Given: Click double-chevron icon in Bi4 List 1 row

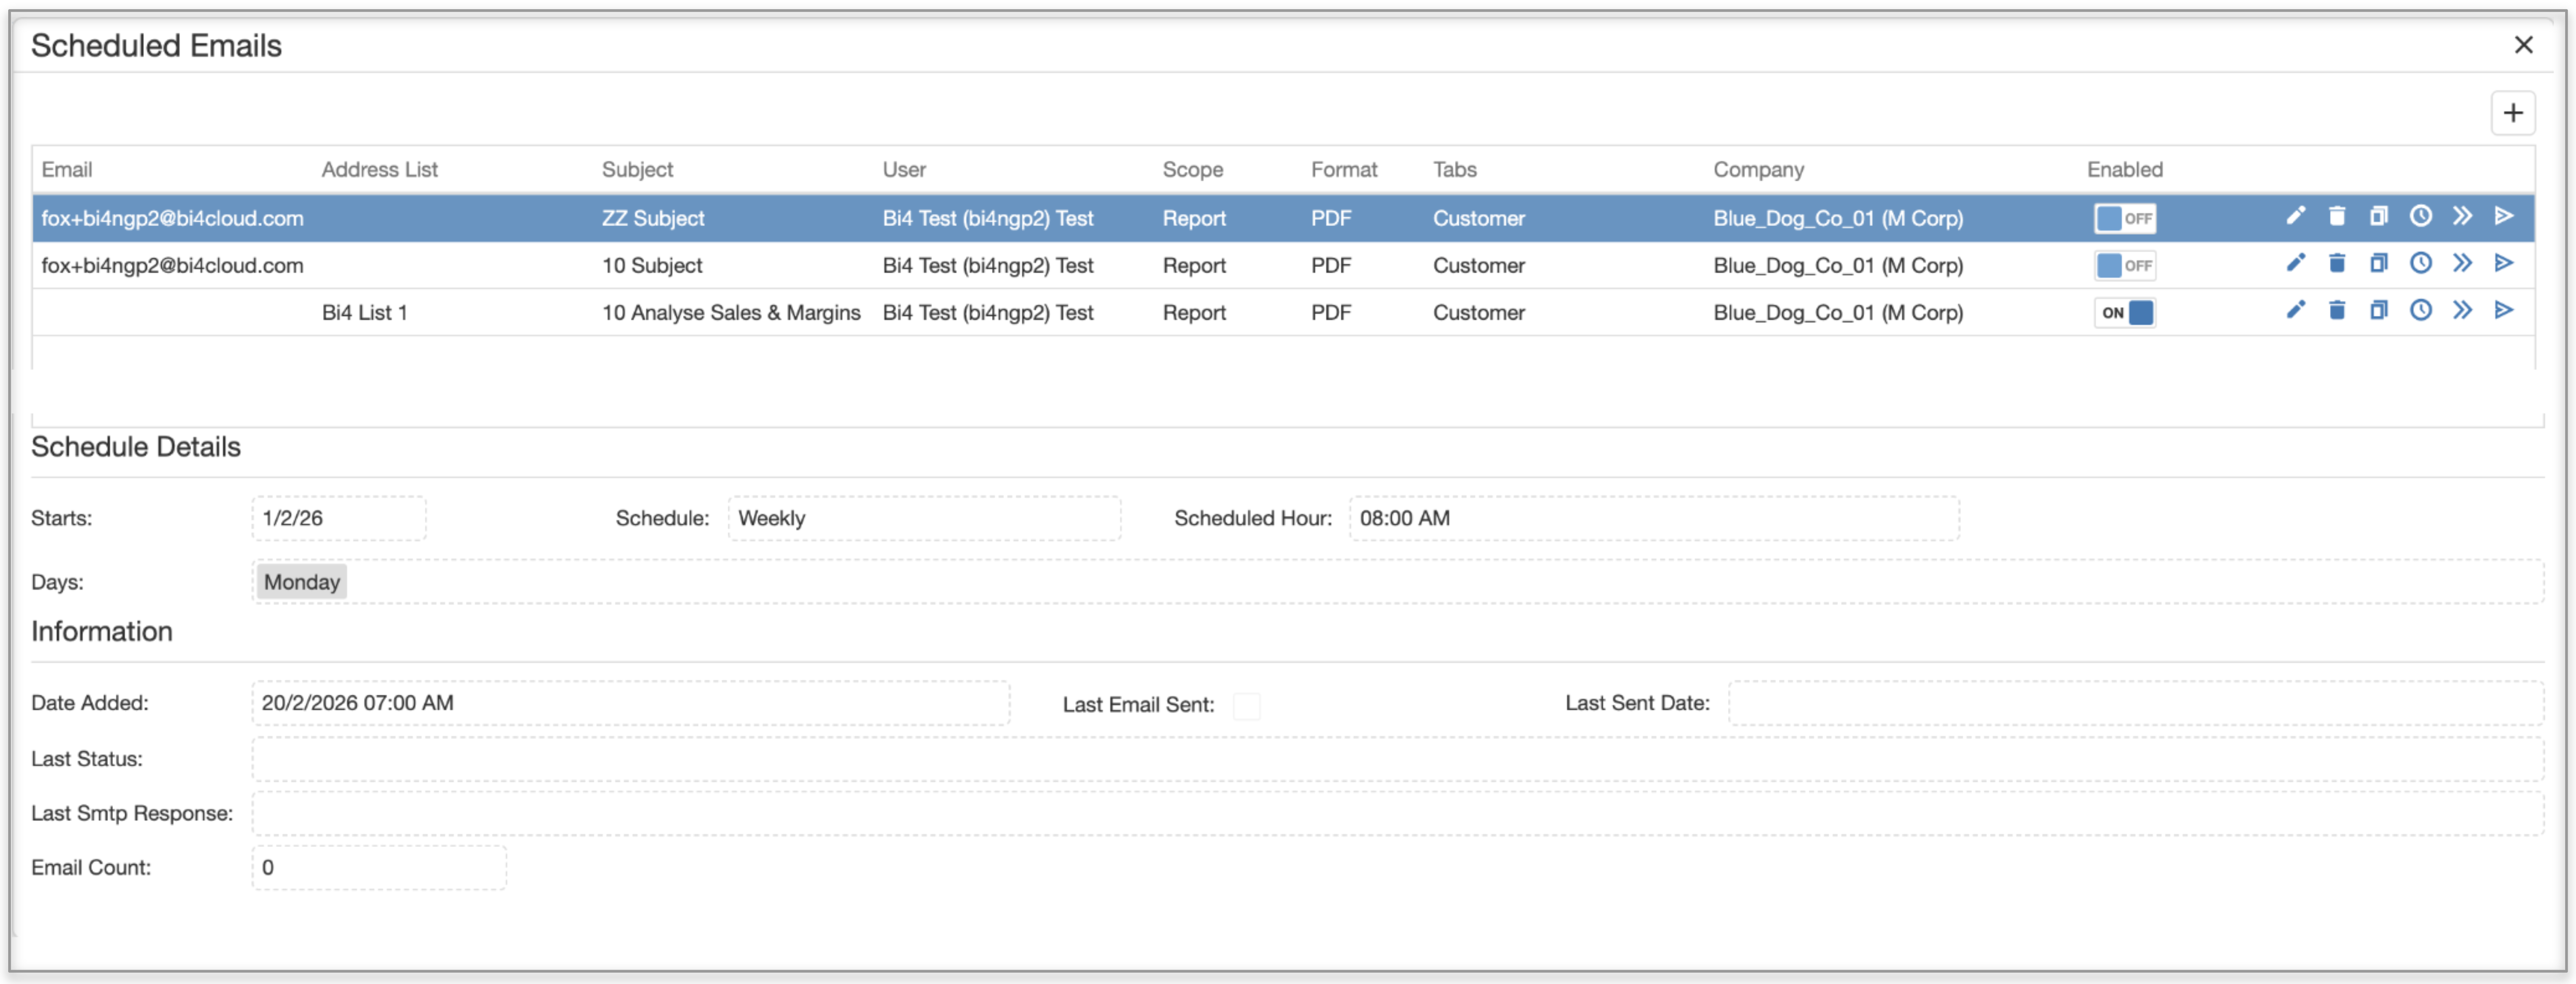Looking at the screenshot, I should [x=2462, y=311].
